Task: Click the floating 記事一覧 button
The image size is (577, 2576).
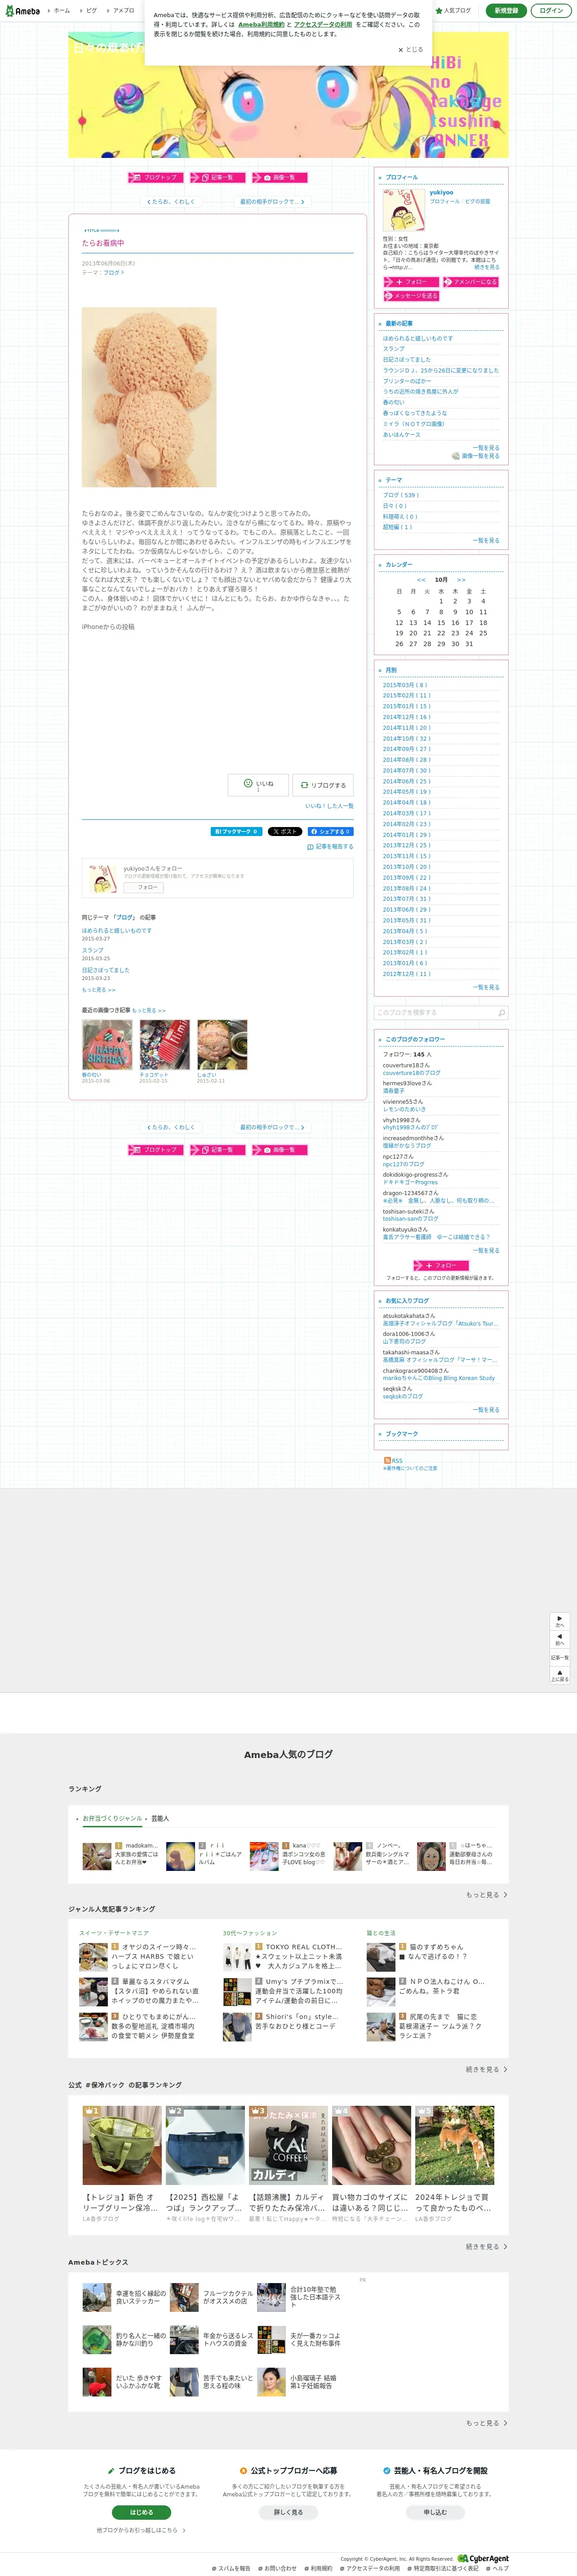Action: 559,1658
